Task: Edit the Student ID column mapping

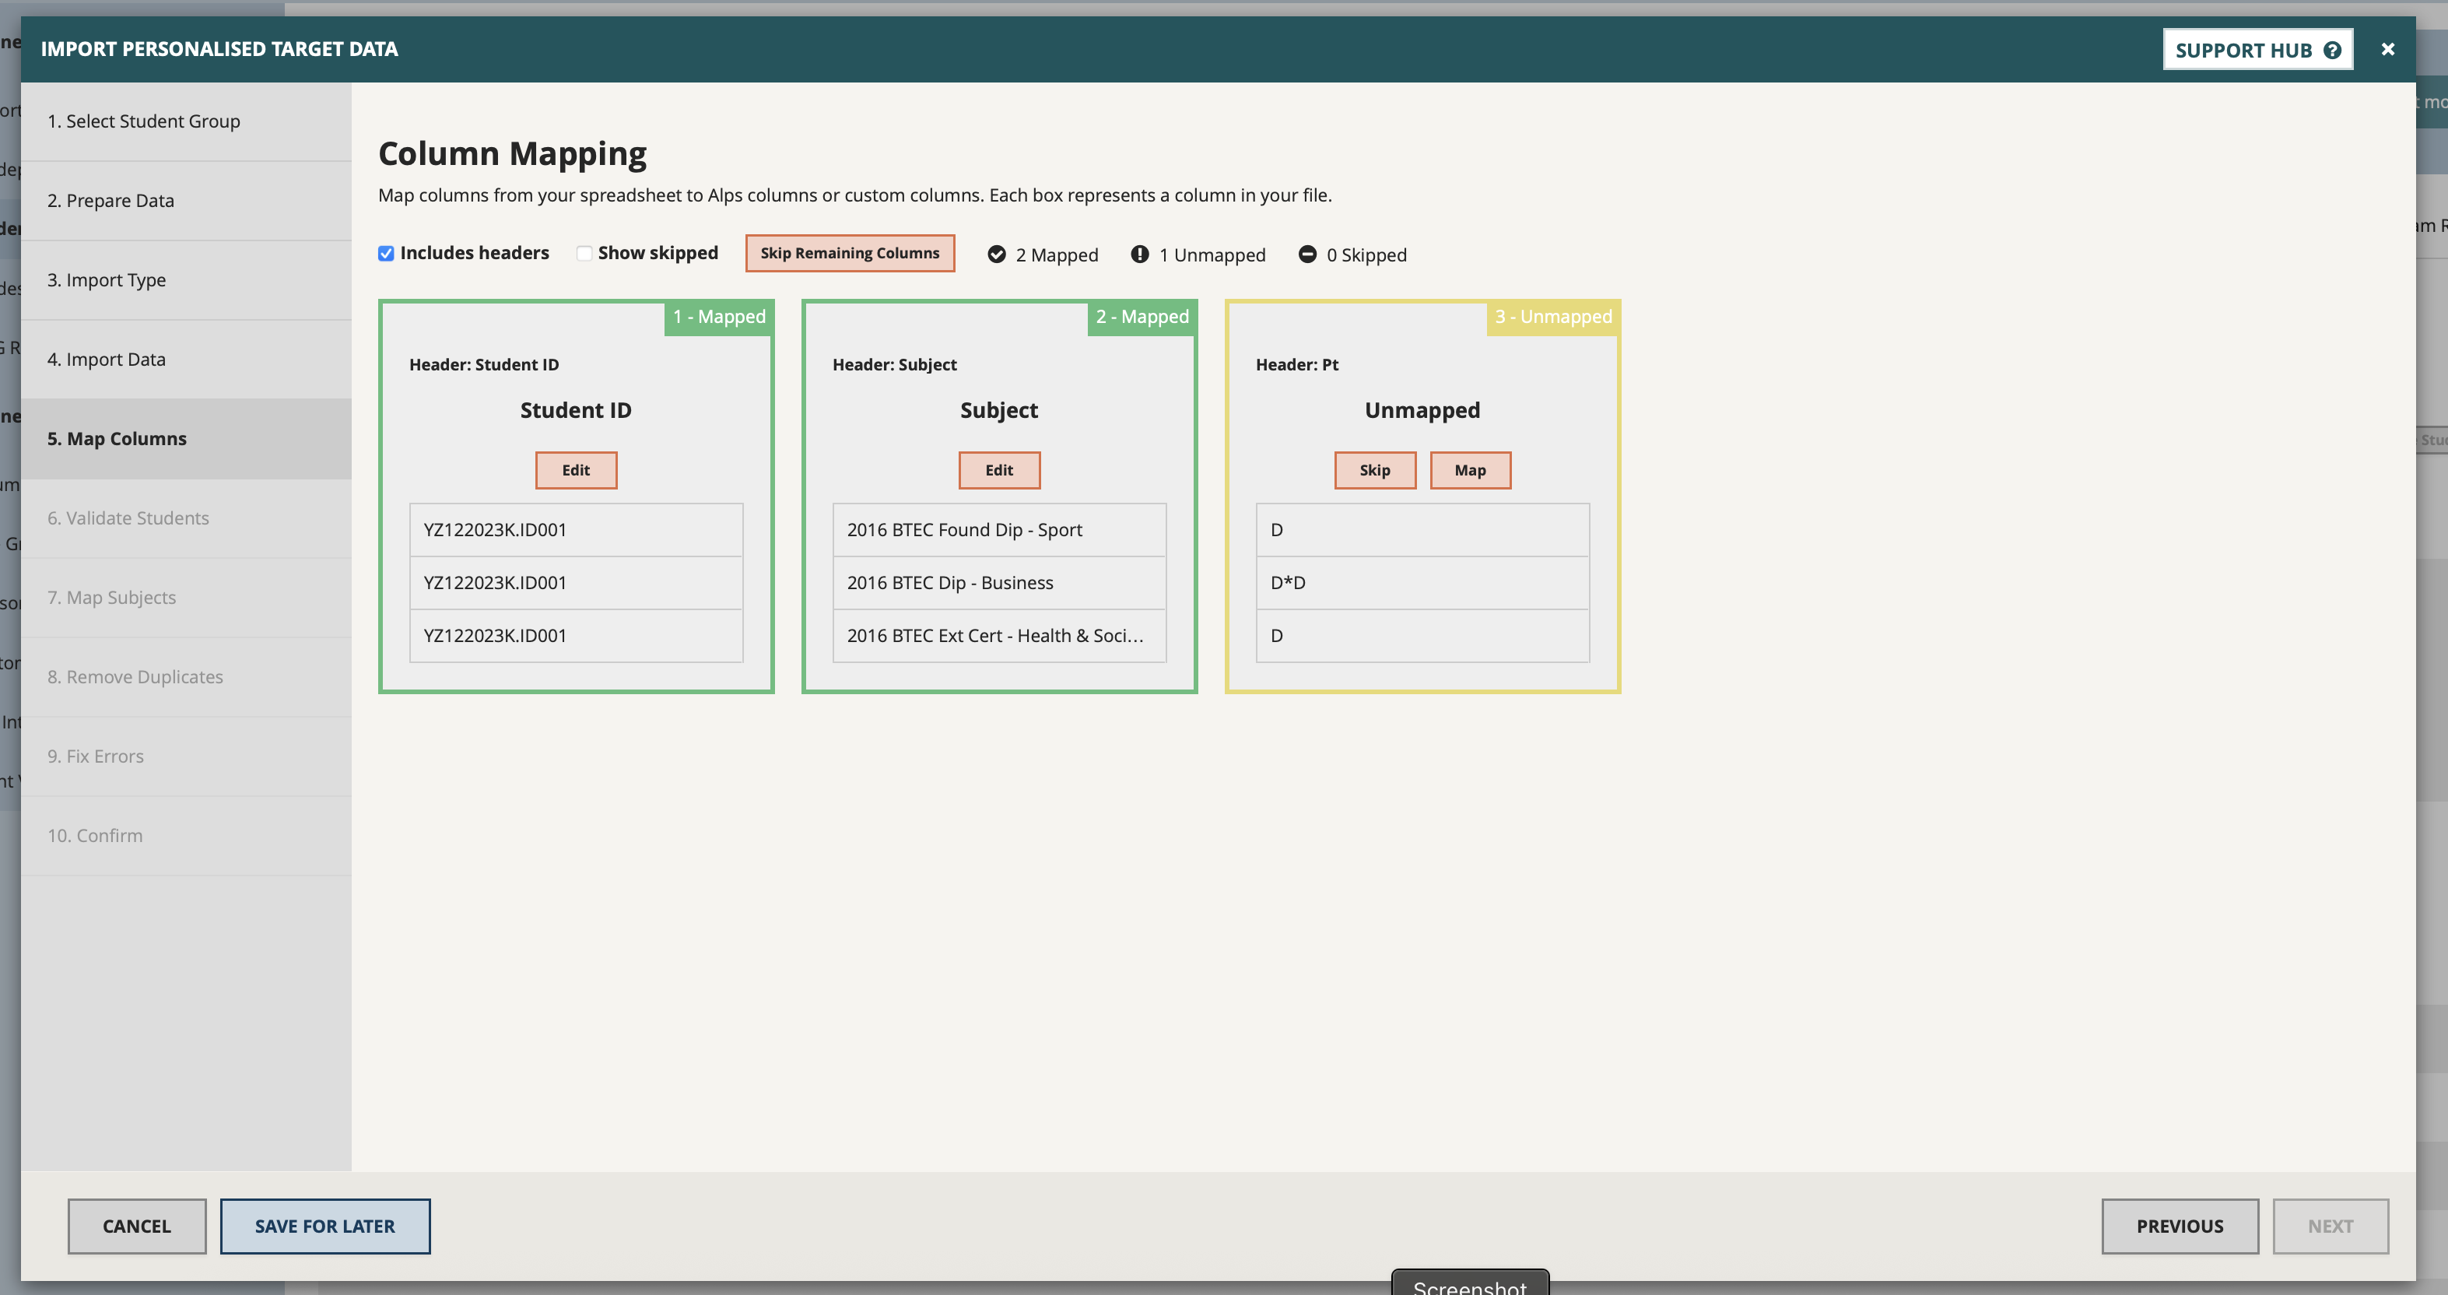Action: coord(576,470)
